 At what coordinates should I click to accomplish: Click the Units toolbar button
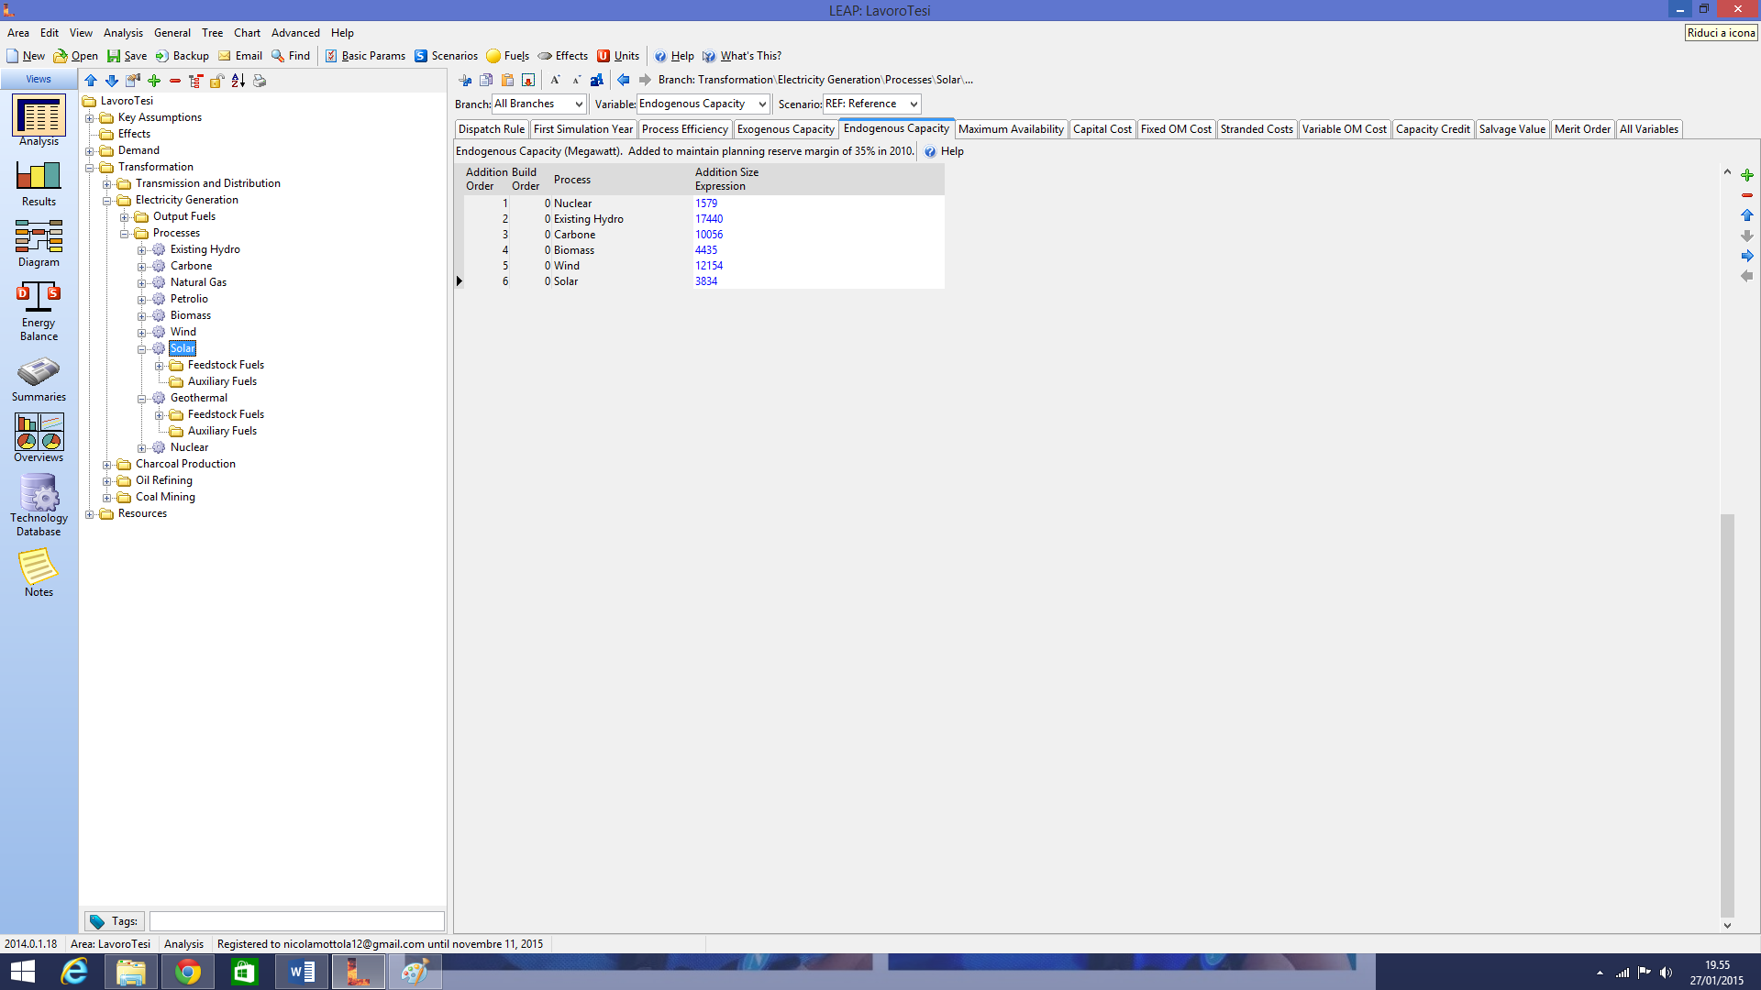click(x=617, y=56)
